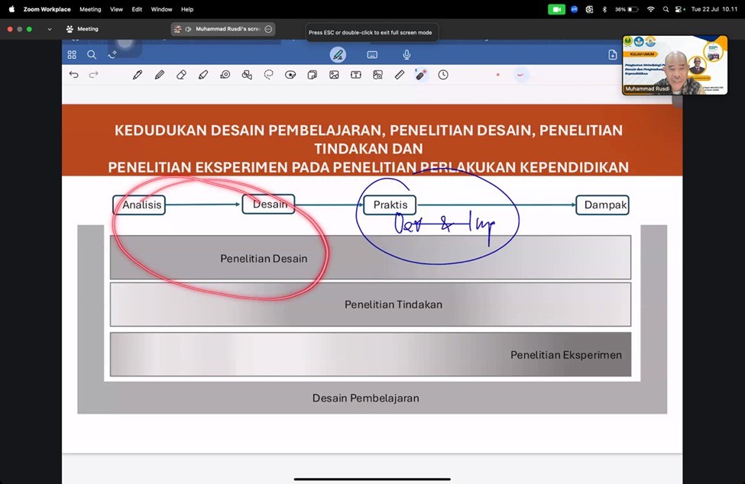Toggle the handwriting pen mode button
This screenshot has width=745, height=484.
pos(338,55)
